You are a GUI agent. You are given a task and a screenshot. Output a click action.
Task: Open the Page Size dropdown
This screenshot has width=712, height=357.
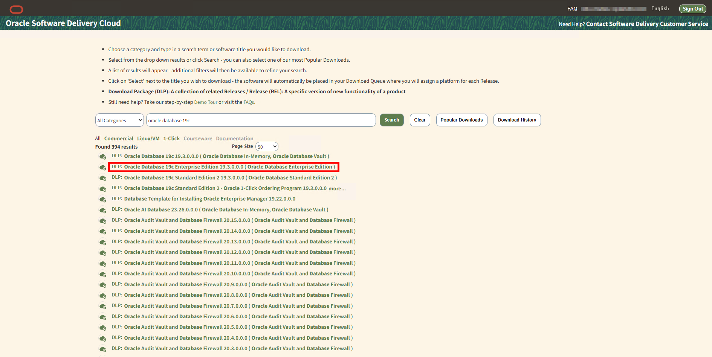point(267,147)
